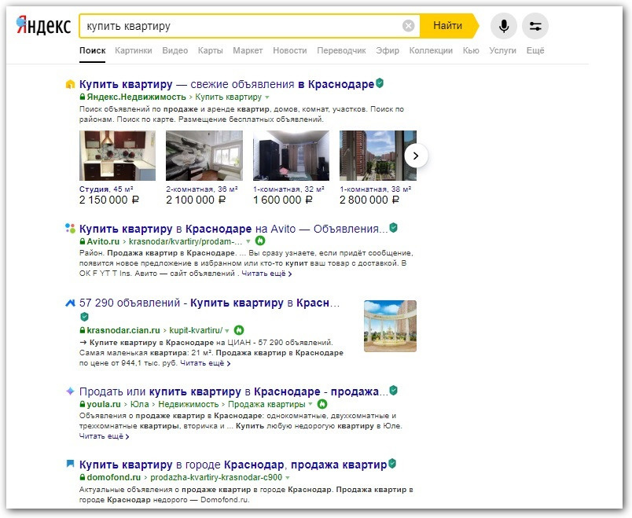Click verified shield next to Avito title
This screenshot has width=632, height=518.
pyautogui.click(x=393, y=228)
